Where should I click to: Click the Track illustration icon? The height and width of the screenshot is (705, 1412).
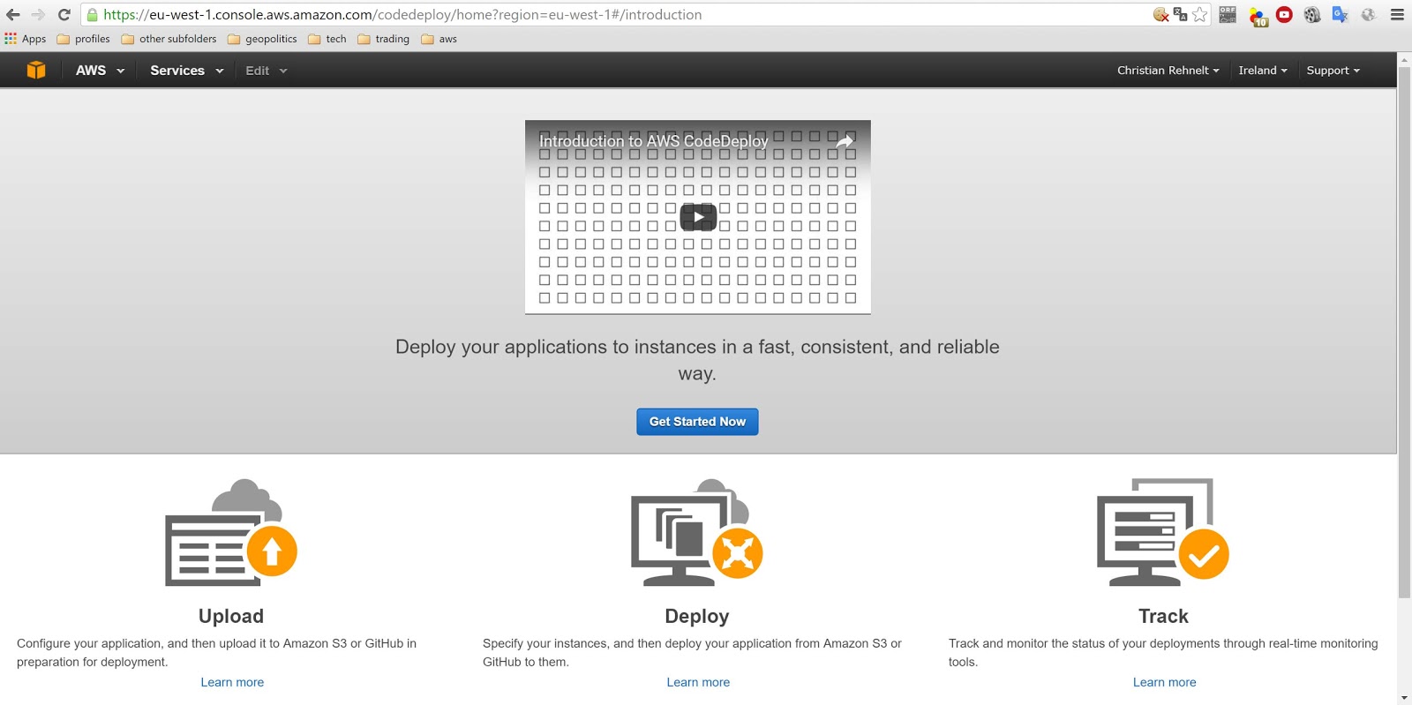point(1163,533)
